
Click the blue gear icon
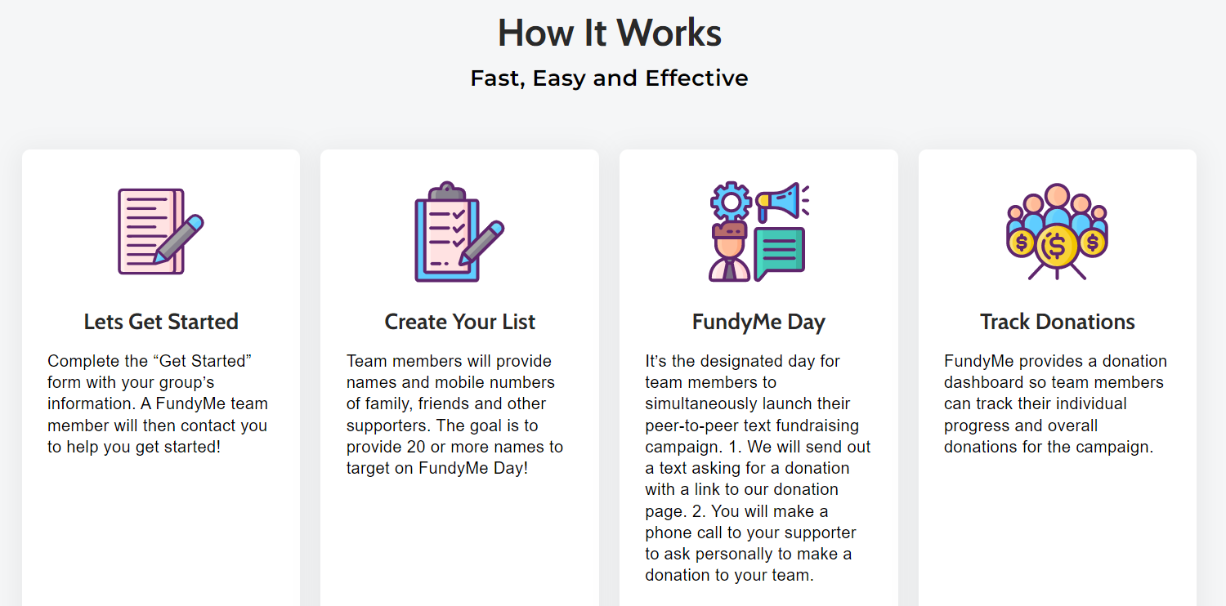731,201
